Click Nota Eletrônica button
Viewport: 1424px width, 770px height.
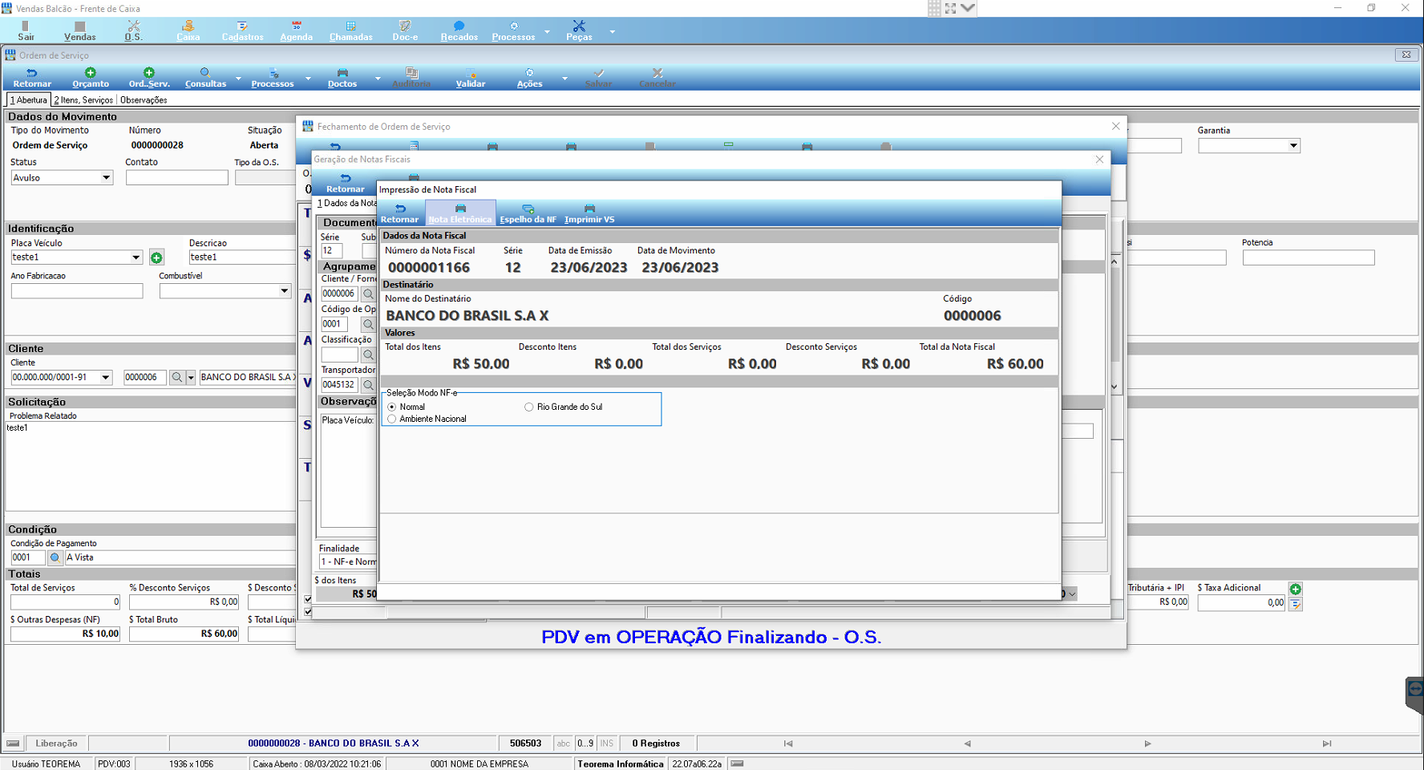coord(460,213)
